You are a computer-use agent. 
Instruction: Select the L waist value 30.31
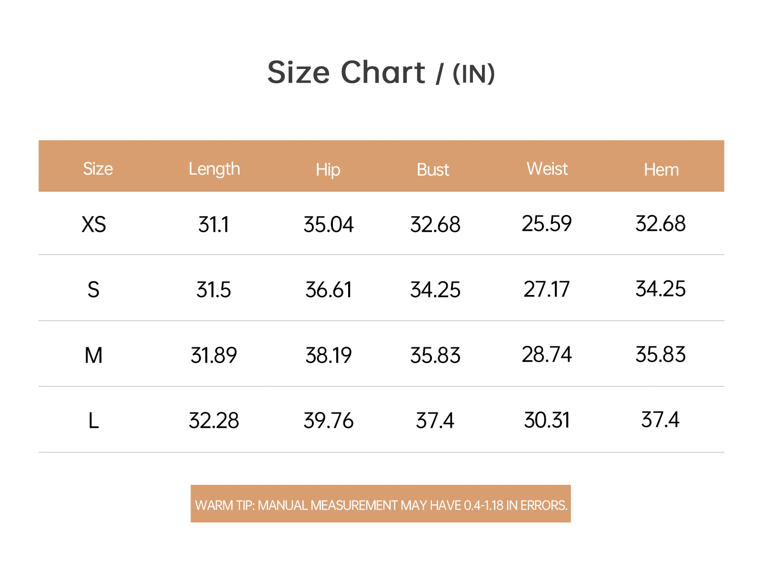point(547,420)
